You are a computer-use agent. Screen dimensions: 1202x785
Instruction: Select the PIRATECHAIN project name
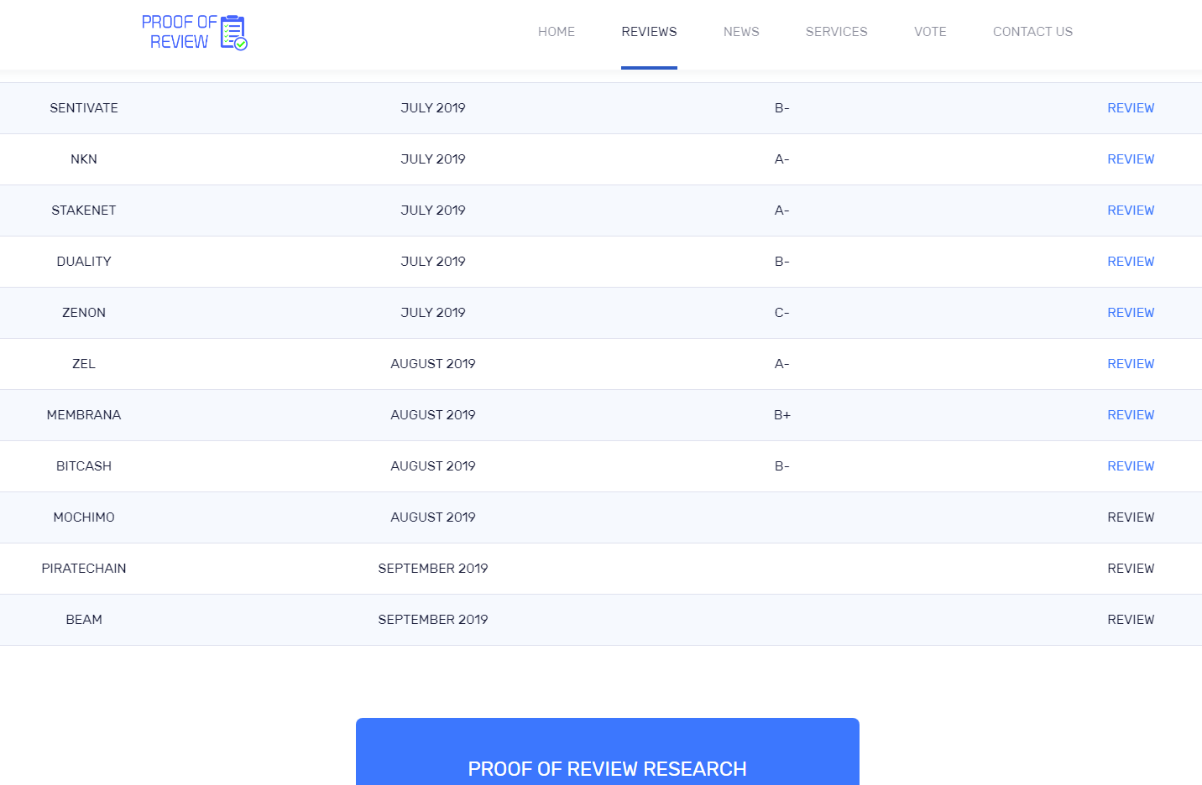(84, 569)
